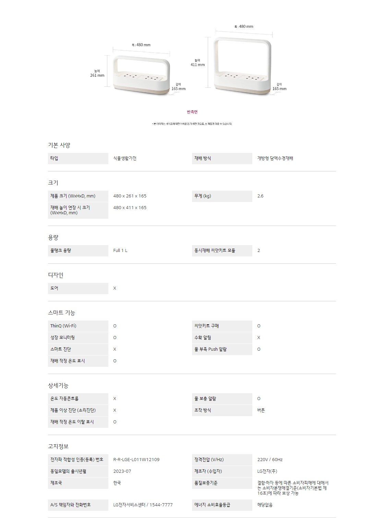This screenshot has height=518, width=384.
Task: Click the "ThinQ (Wi-Fi)" spec label
Action: pyautogui.click(x=63, y=326)
